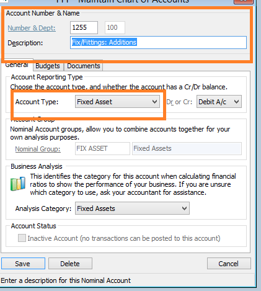
Task: Click the Save button
Action: click(x=23, y=264)
